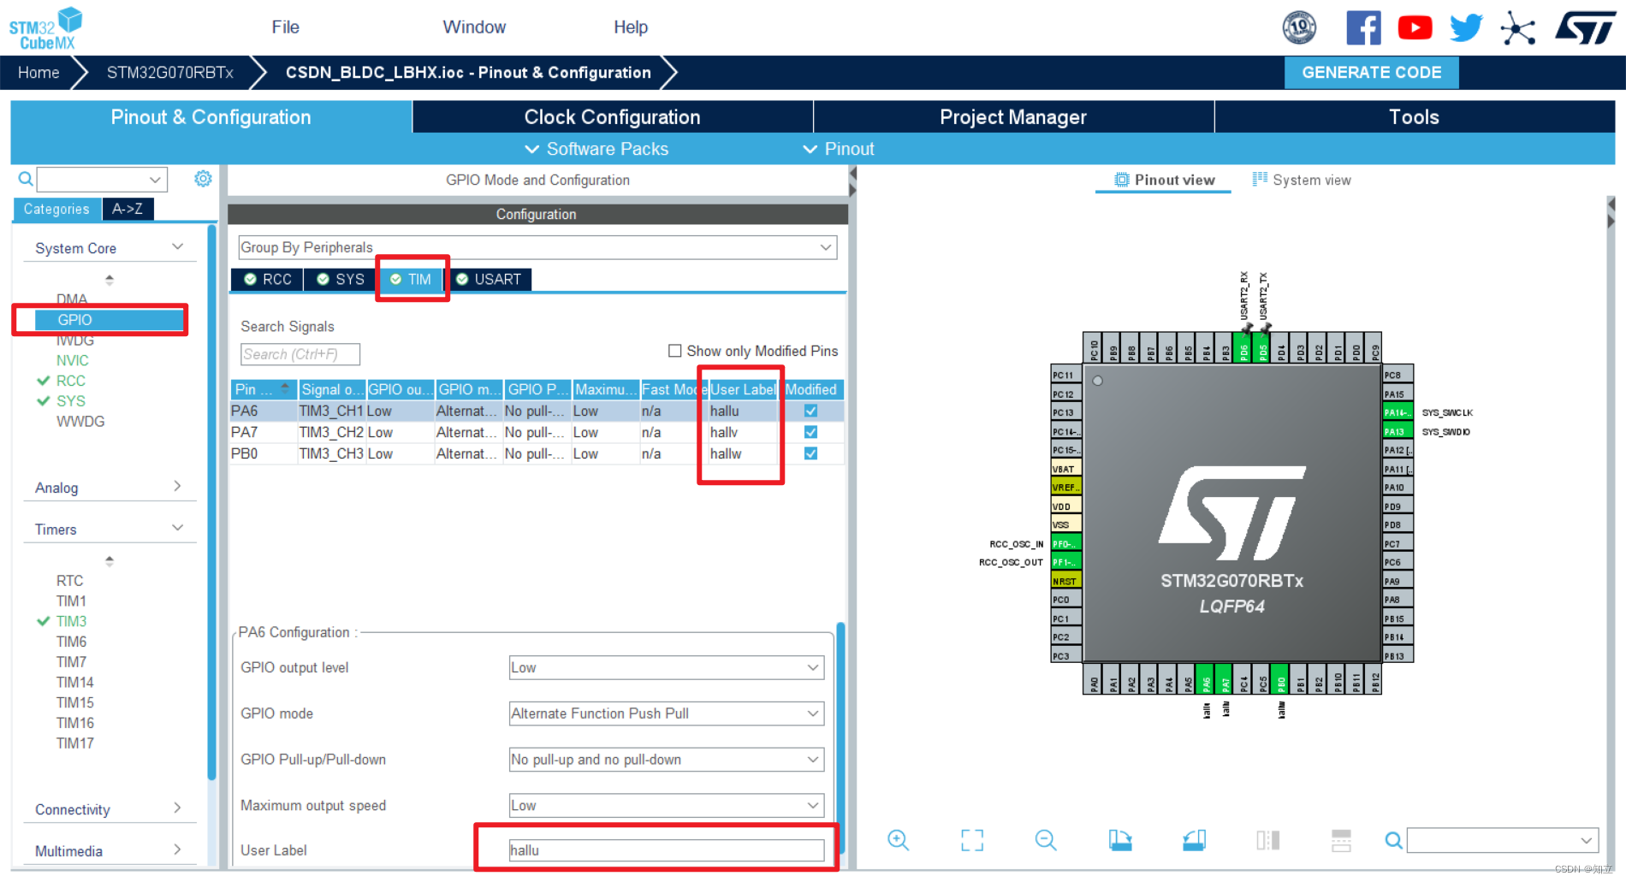Click the ST logo icon
This screenshot has width=1626, height=882.
coord(1585,27)
